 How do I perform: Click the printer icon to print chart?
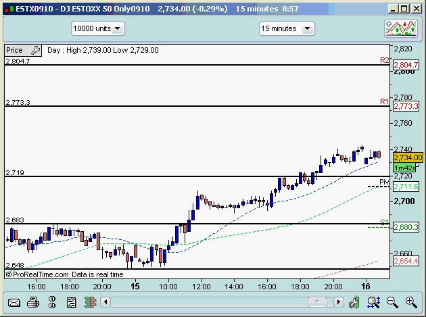33,302
